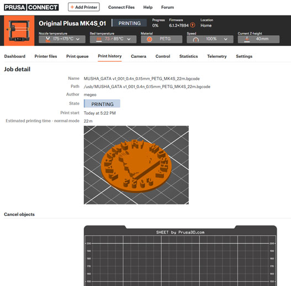Viewport: 291px width, 286px height.
Task: Click the Prusa Connect logo
Action: (x=31, y=7)
